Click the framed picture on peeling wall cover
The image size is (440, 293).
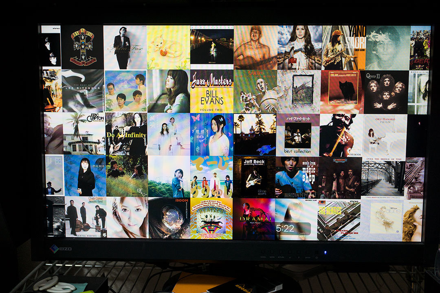[299, 92]
